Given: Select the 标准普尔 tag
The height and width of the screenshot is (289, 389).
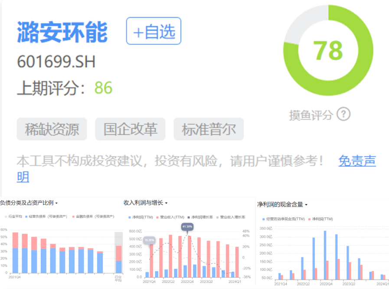Looking at the screenshot, I should coord(209,129).
